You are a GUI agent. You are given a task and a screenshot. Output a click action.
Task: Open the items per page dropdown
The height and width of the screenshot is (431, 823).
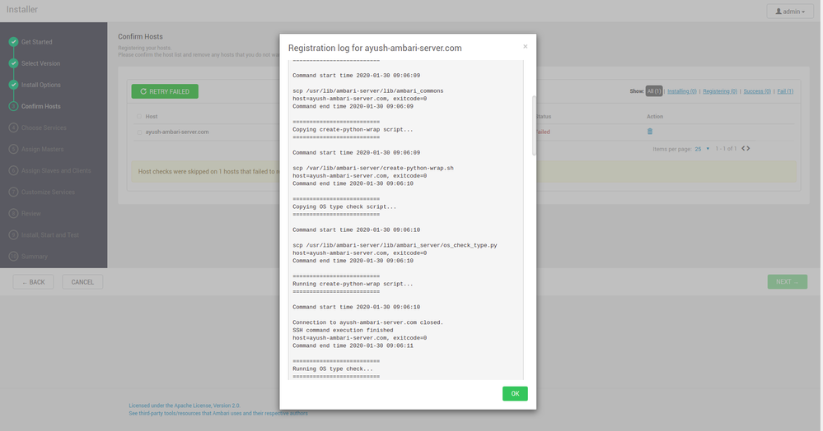702,149
